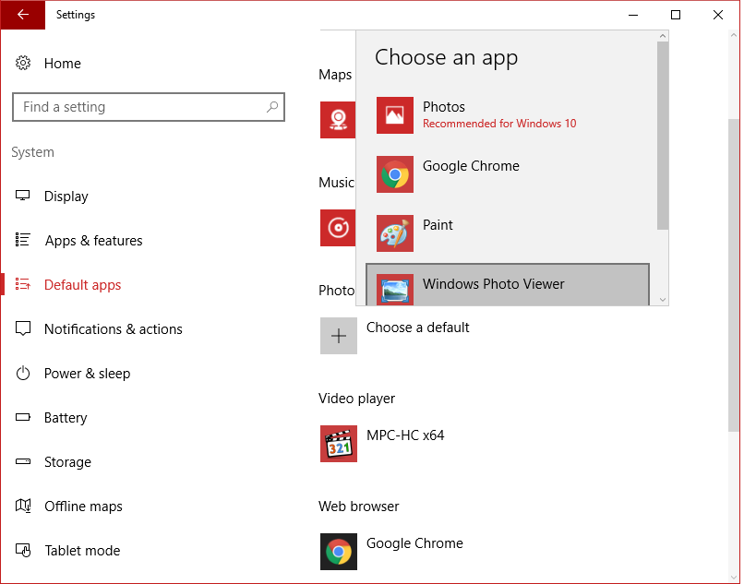Click the Storage drive icon
The height and width of the screenshot is (584, 756).
coord(23,461)
